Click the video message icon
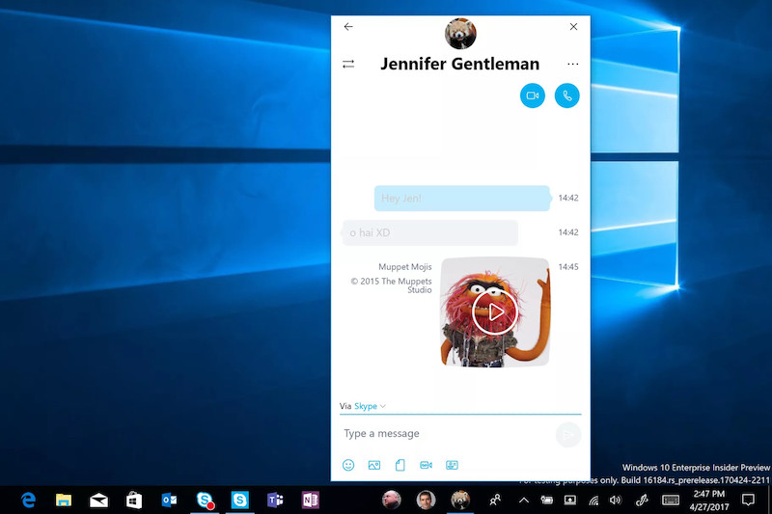This screenshot has width=772, height=514. (426, 465)
